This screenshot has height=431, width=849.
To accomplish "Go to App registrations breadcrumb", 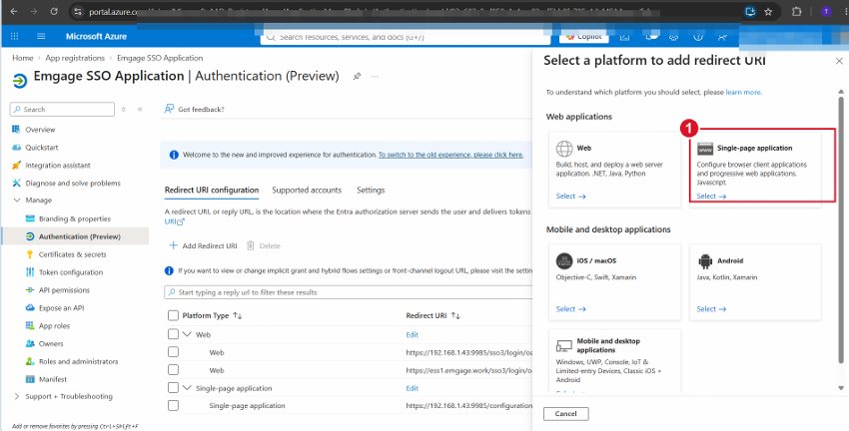I will [x=75, y=58].
